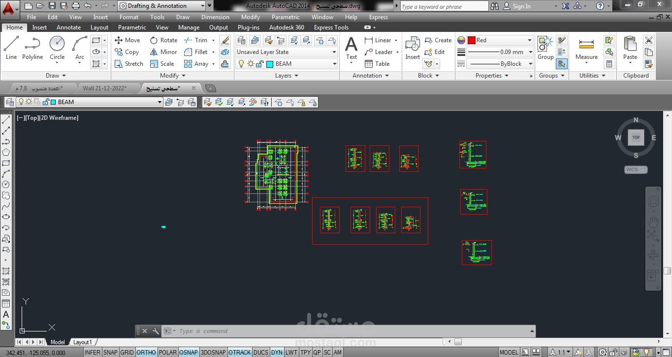Select the Mirror tool
This screenshot has width=672, height=357.
[x=163, y=52]
